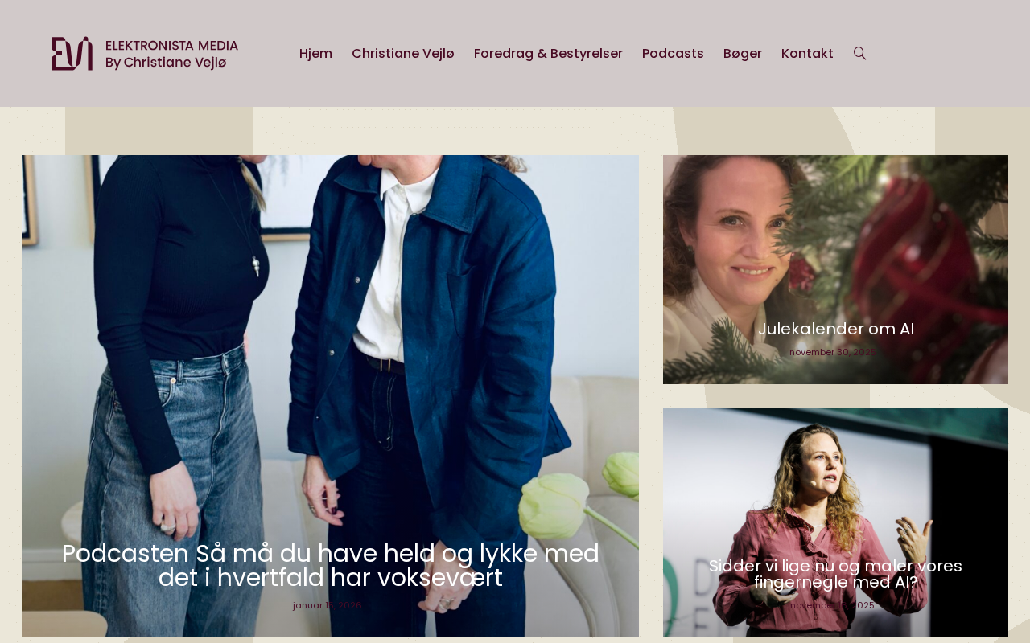This screenshot has width=1030, height=643.
Task: Click the november date under the fingernegle article
Action: coord(832,605)
